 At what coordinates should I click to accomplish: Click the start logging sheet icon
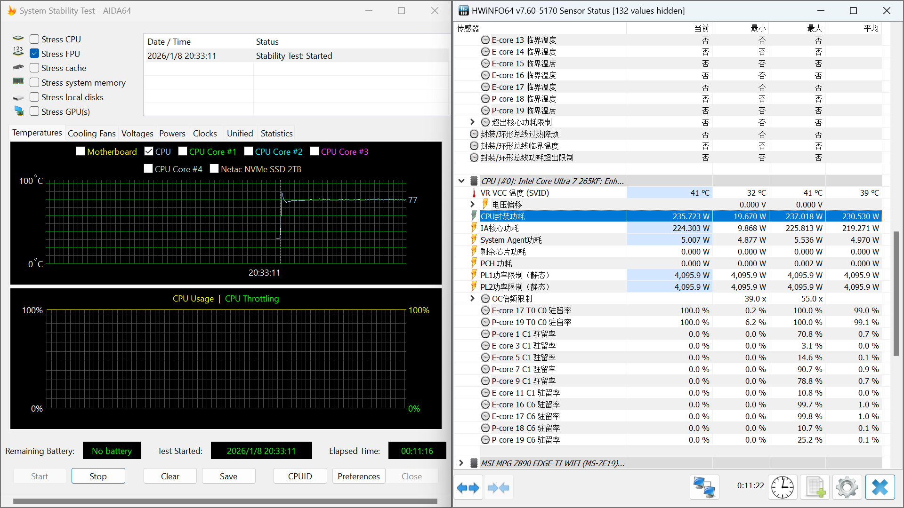pos(815,487)
